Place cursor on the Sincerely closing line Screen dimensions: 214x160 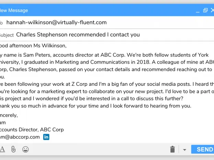9,115
